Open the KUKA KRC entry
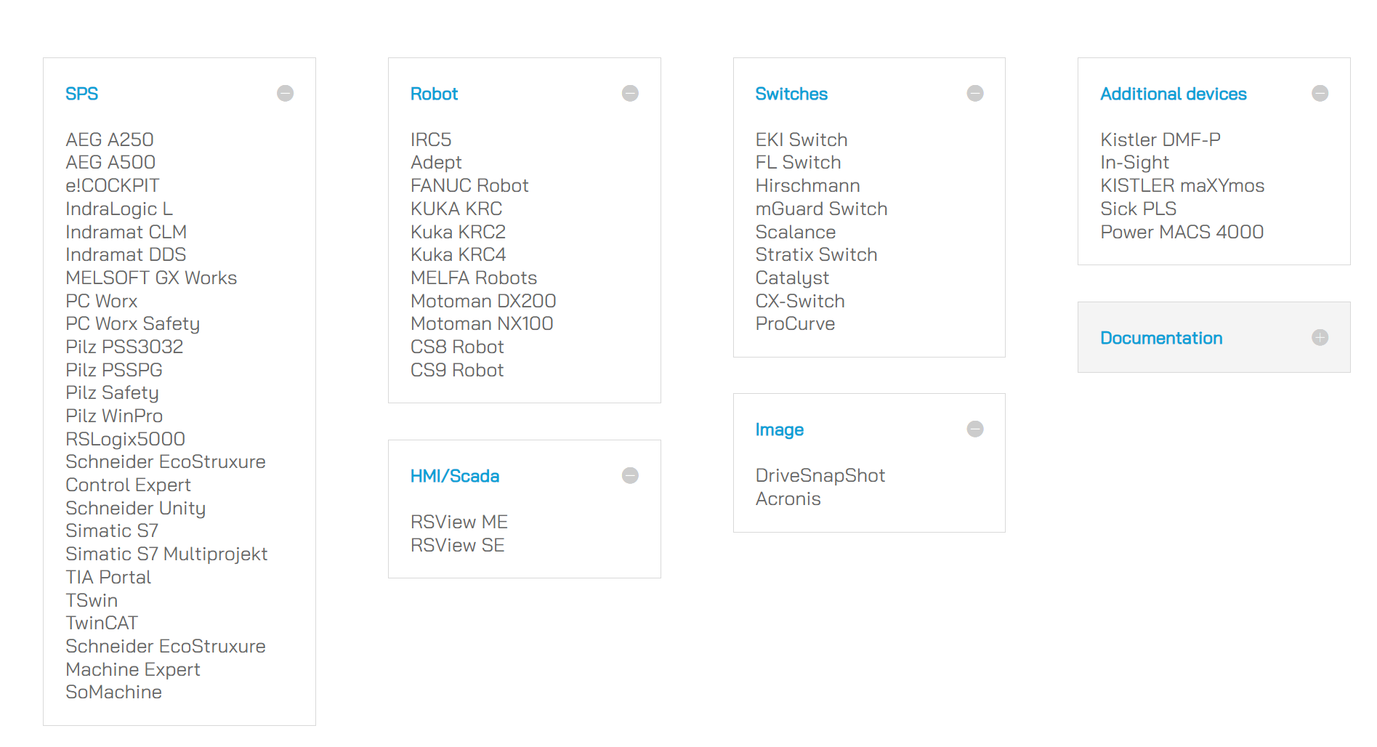Screen dimensions: 1377x747 456,209
